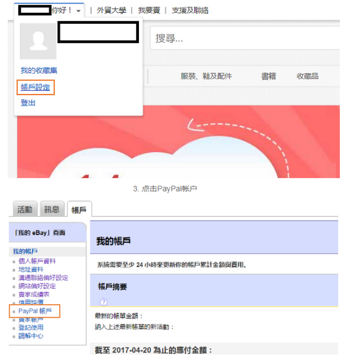Open 賣家成績表 link
This screenshot has width=352, height=355.
pyautogui.click(x=34, y=294)
